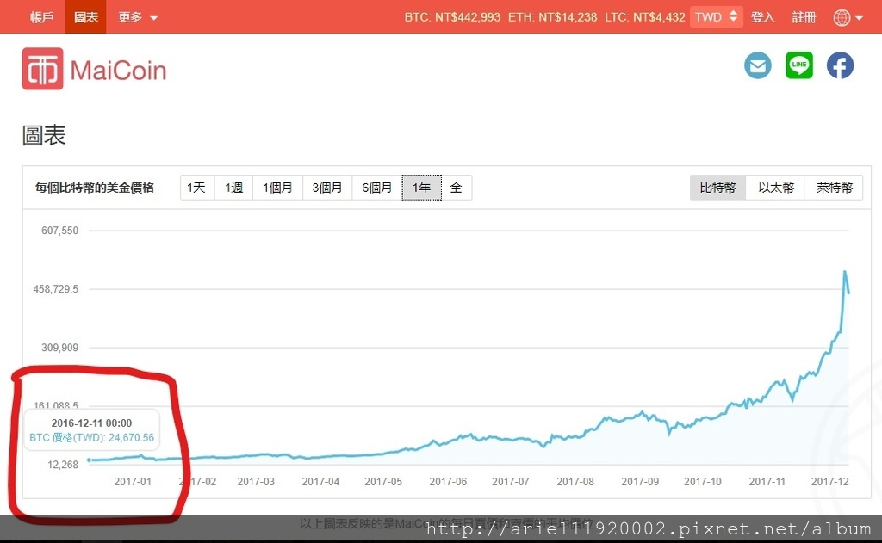Select the 6個月 time range
The width and height of the screenshot is (882, 543).
[377, 188]
